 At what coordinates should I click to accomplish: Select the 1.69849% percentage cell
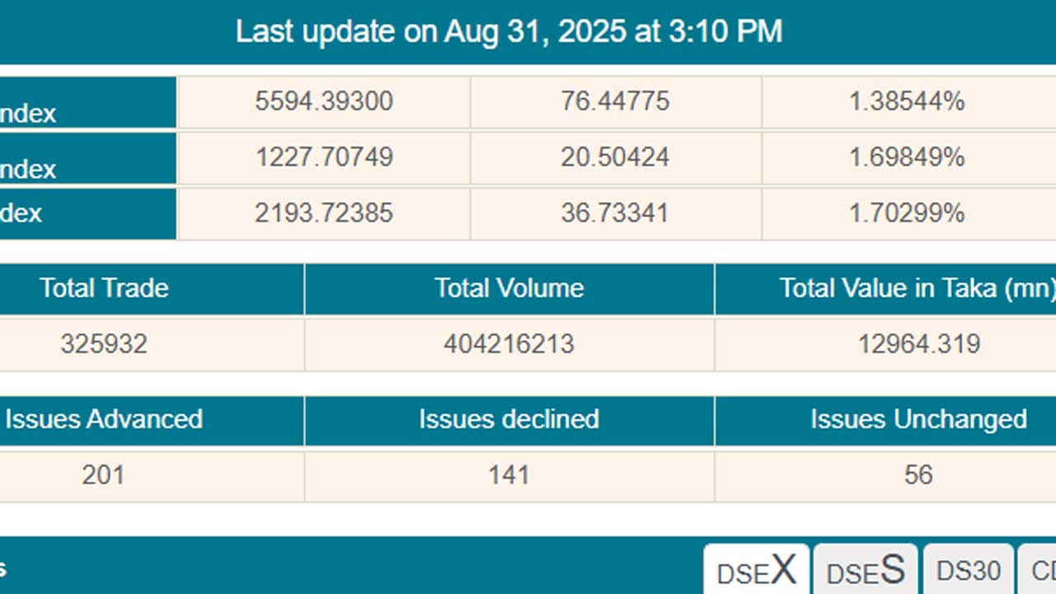[x=907, y=157]
